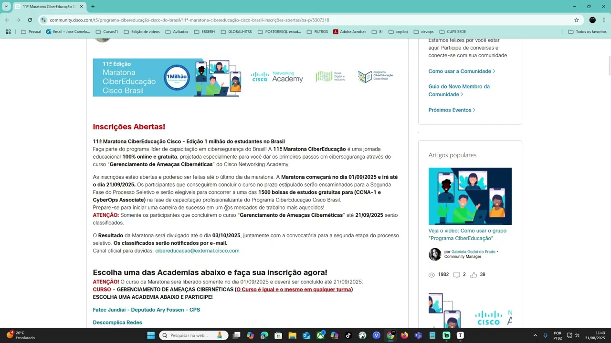This screenshot has width=611, height=343.
Task: Open Gabriela Godoi do Prado profile link
Action: pyautogui.click(x=474, y=252)
